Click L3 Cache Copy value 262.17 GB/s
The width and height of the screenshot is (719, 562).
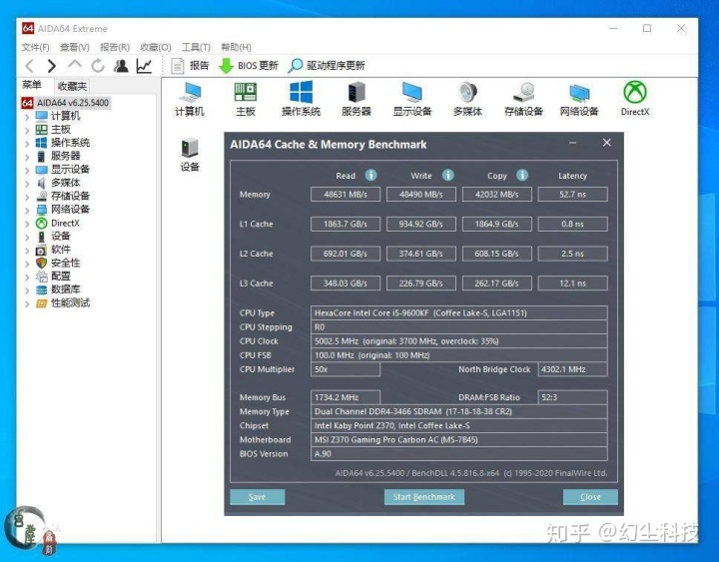(497, 283)
